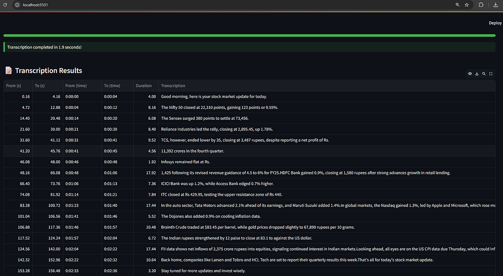Sort by the To (s) column header

point(47,86)
